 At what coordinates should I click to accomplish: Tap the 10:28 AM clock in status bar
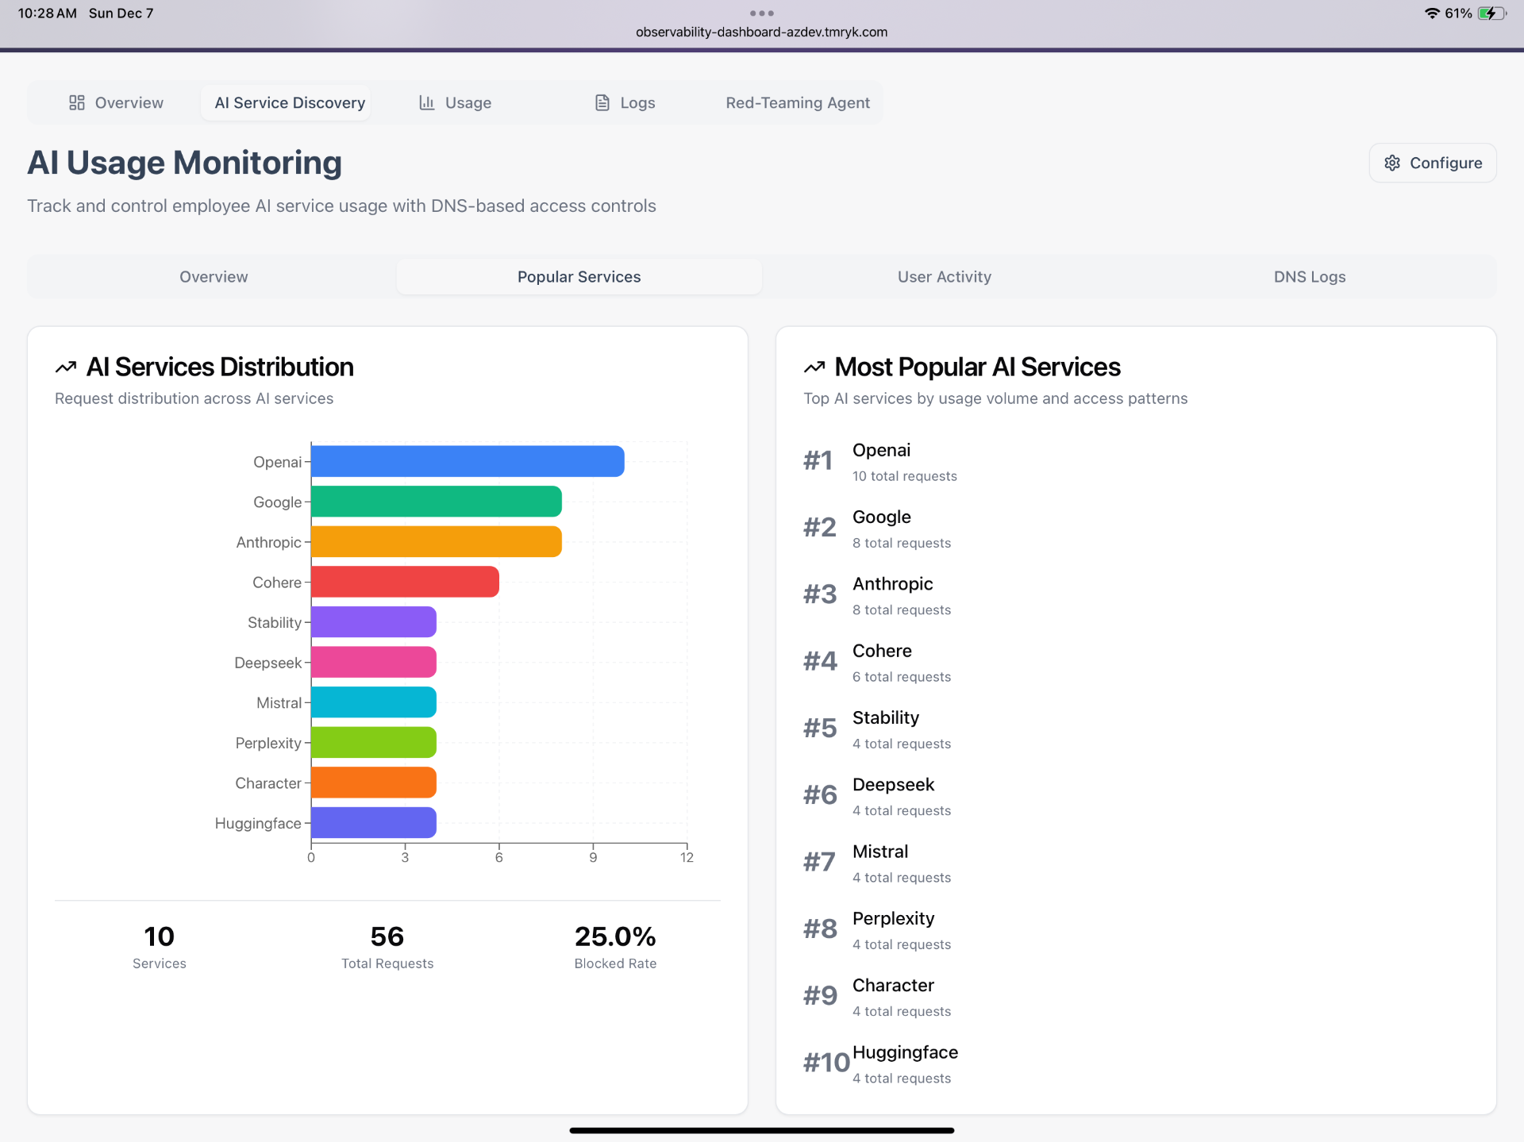click(47, 13)
